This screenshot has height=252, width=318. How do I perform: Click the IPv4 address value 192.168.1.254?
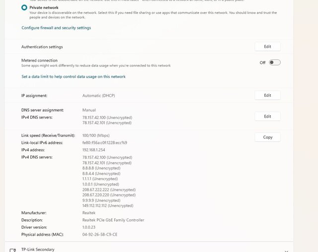point(94,150)
